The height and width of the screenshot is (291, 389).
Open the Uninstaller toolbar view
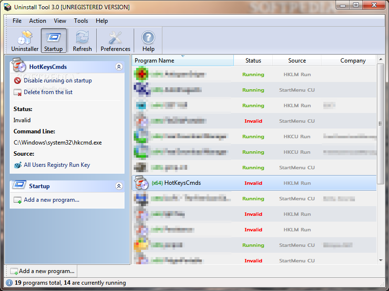(x=25, y=41)
